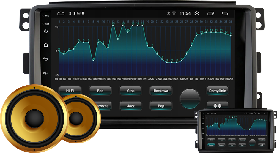Tap the side panel back arrow

[45, 59]
